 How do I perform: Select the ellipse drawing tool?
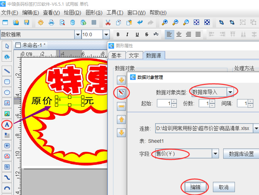point(7,92)
